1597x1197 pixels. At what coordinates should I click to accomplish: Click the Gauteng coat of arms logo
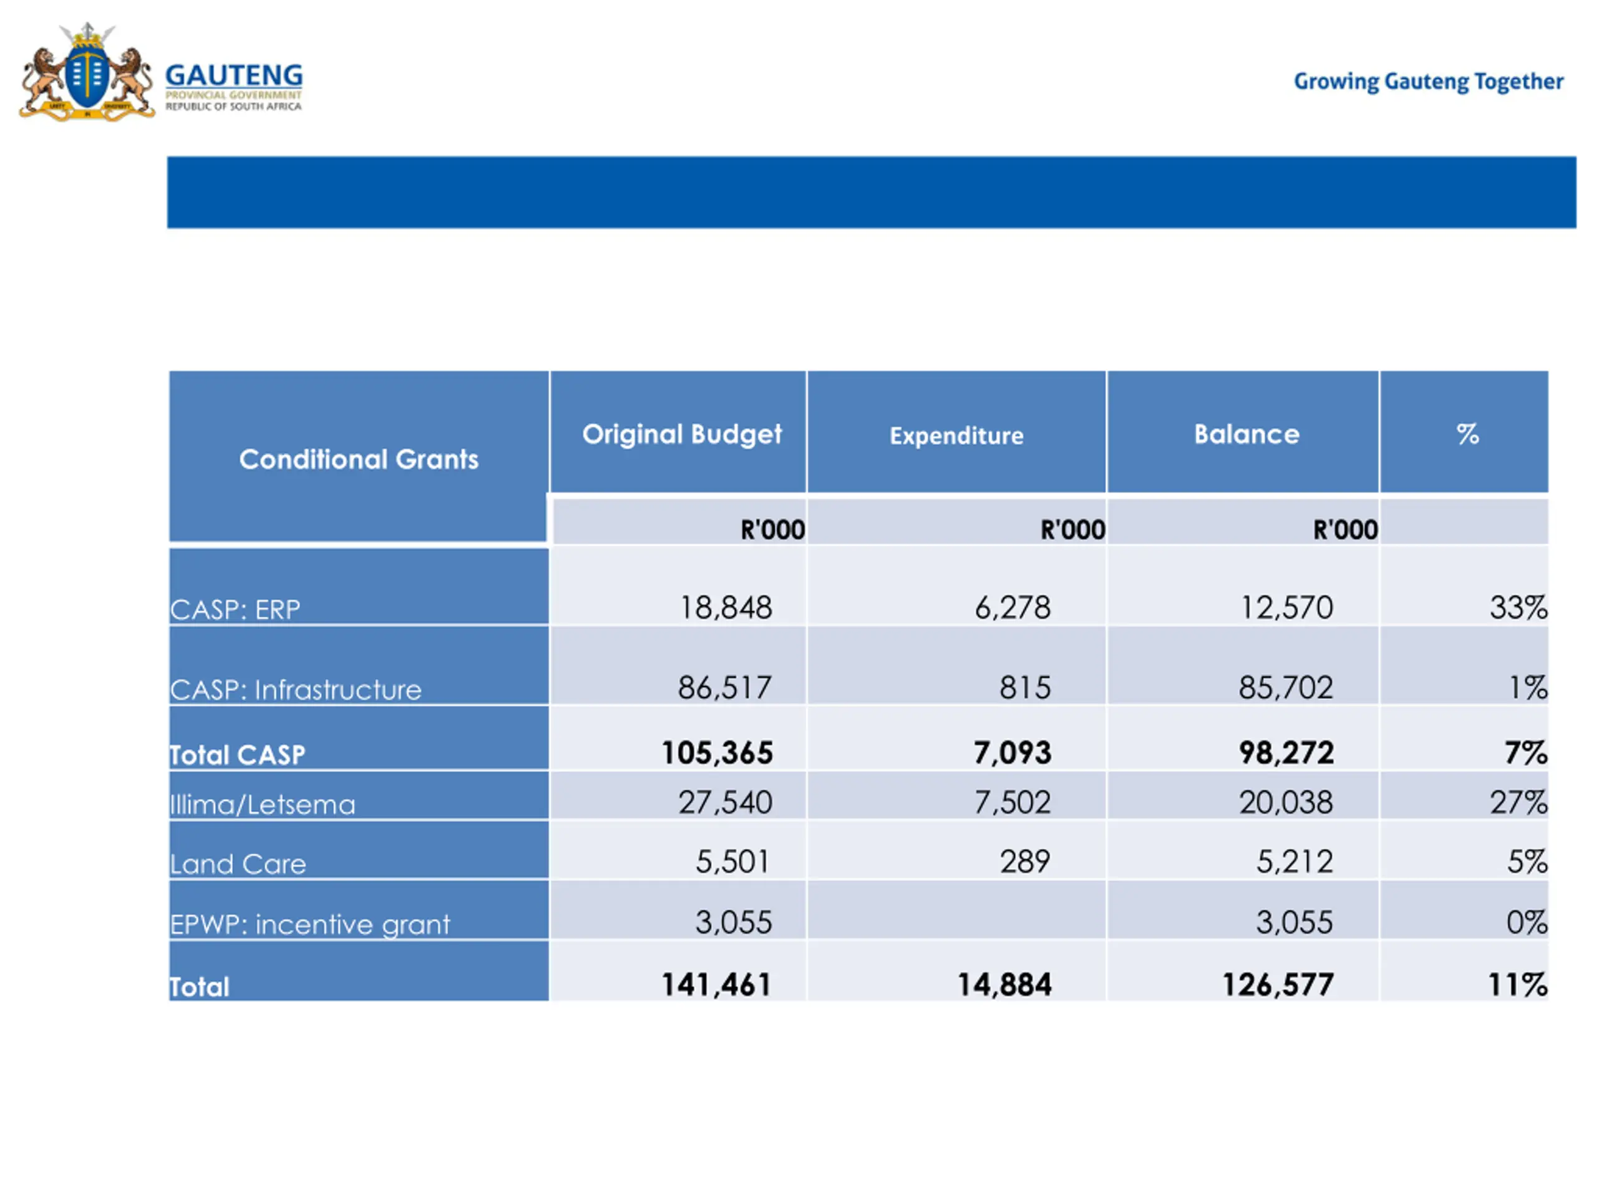[87, 72]
